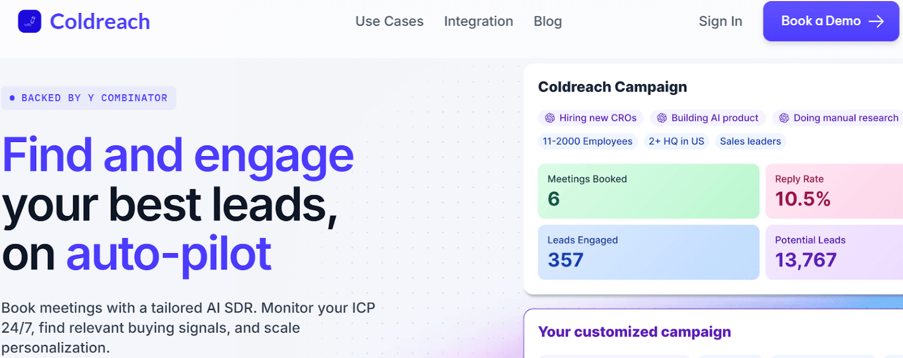Click the OpenAI icon beside 'Building AI product'
Viewport: 903px width, 358px height.
click(x=661, y=118)
